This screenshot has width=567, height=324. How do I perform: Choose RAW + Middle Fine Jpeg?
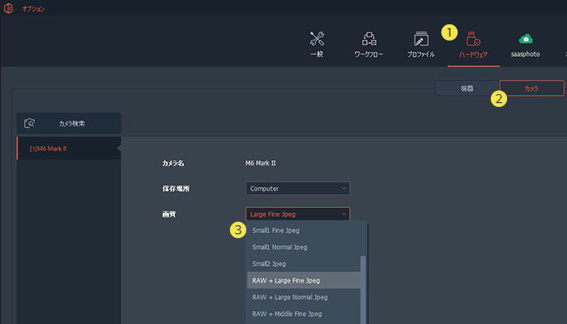(x=287, y=313)
